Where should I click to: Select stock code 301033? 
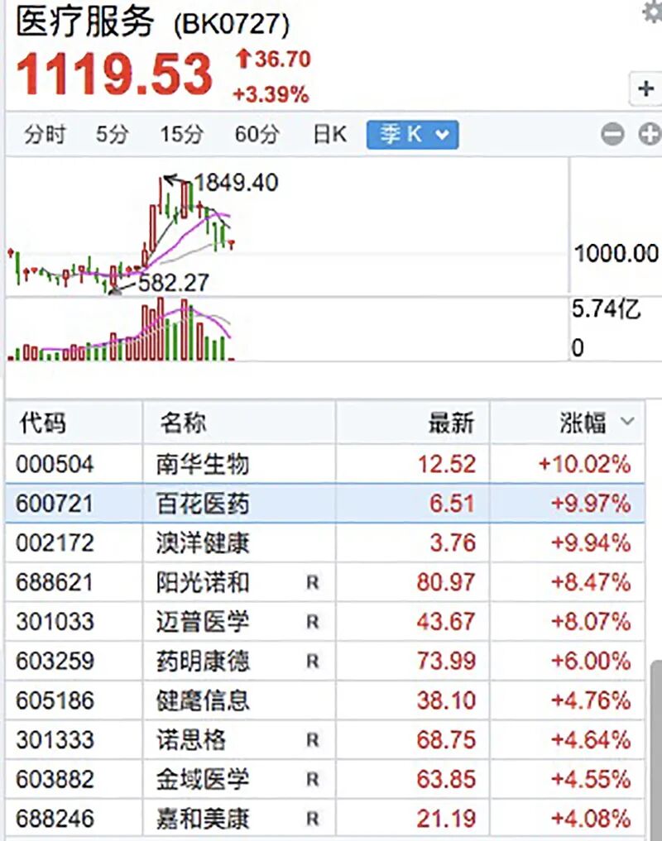coord(55,622)
